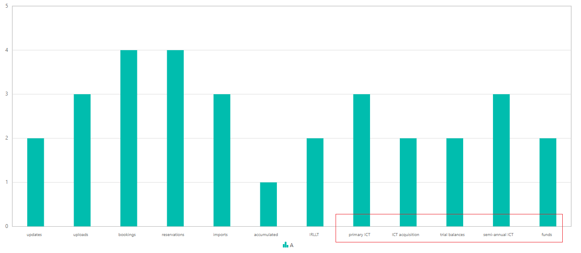581x253 pixels.
Task: Select the ICT acquisition bar
Action: pos(408,182)
